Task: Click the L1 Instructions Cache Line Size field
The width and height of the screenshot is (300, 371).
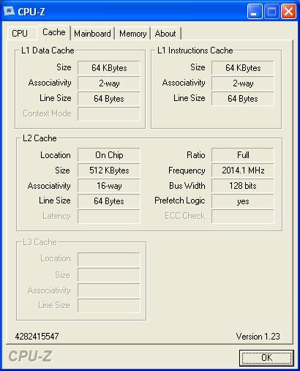Action: [x=243, y=99]
